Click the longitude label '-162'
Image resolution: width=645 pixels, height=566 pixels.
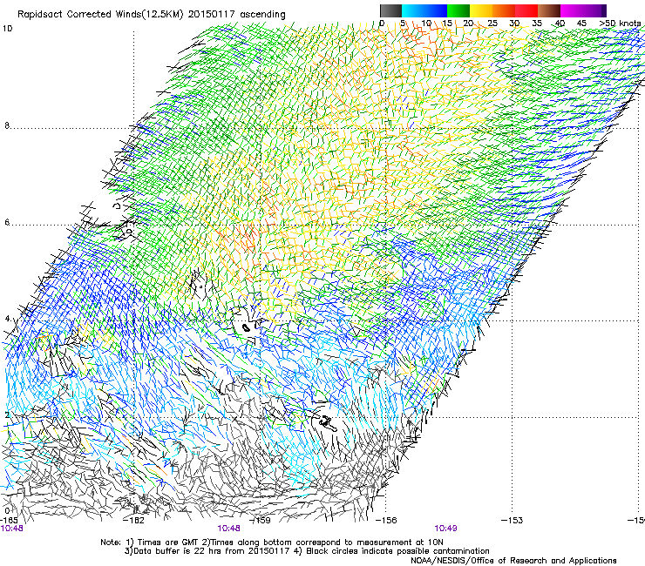(x=134, y=521)
